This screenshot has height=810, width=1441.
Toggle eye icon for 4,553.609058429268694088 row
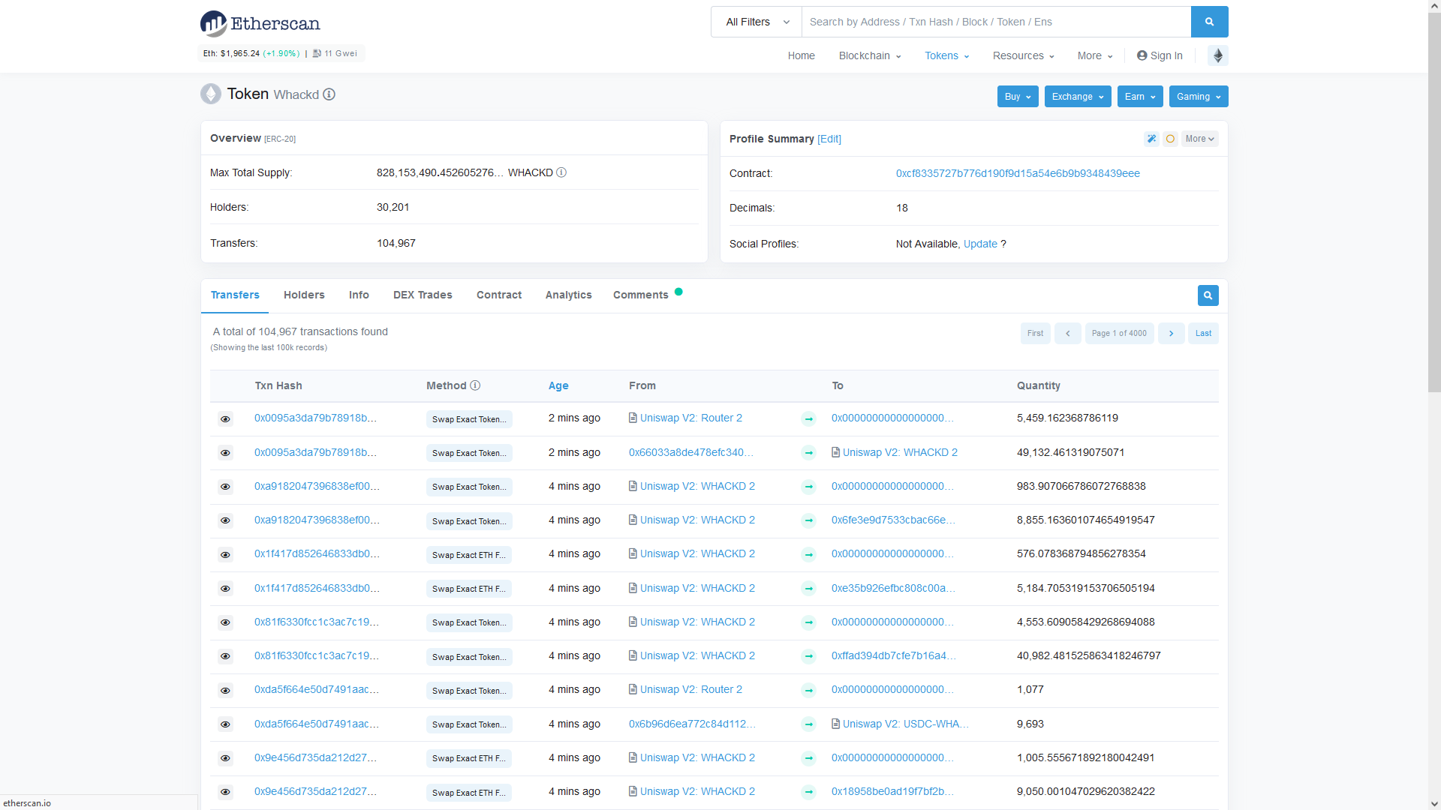click(225, 622)
